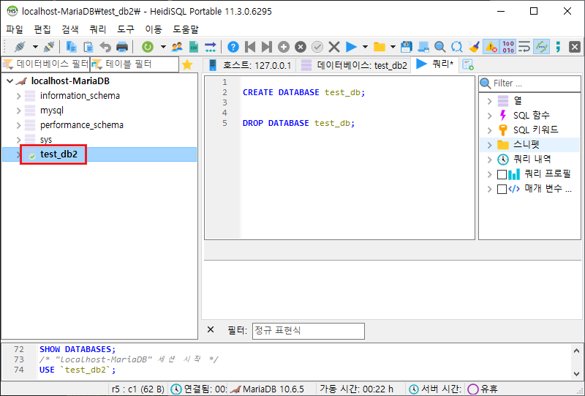Run the query with the blue play button
The width and height of the screenshot is (585, 396).
(351, 47)
